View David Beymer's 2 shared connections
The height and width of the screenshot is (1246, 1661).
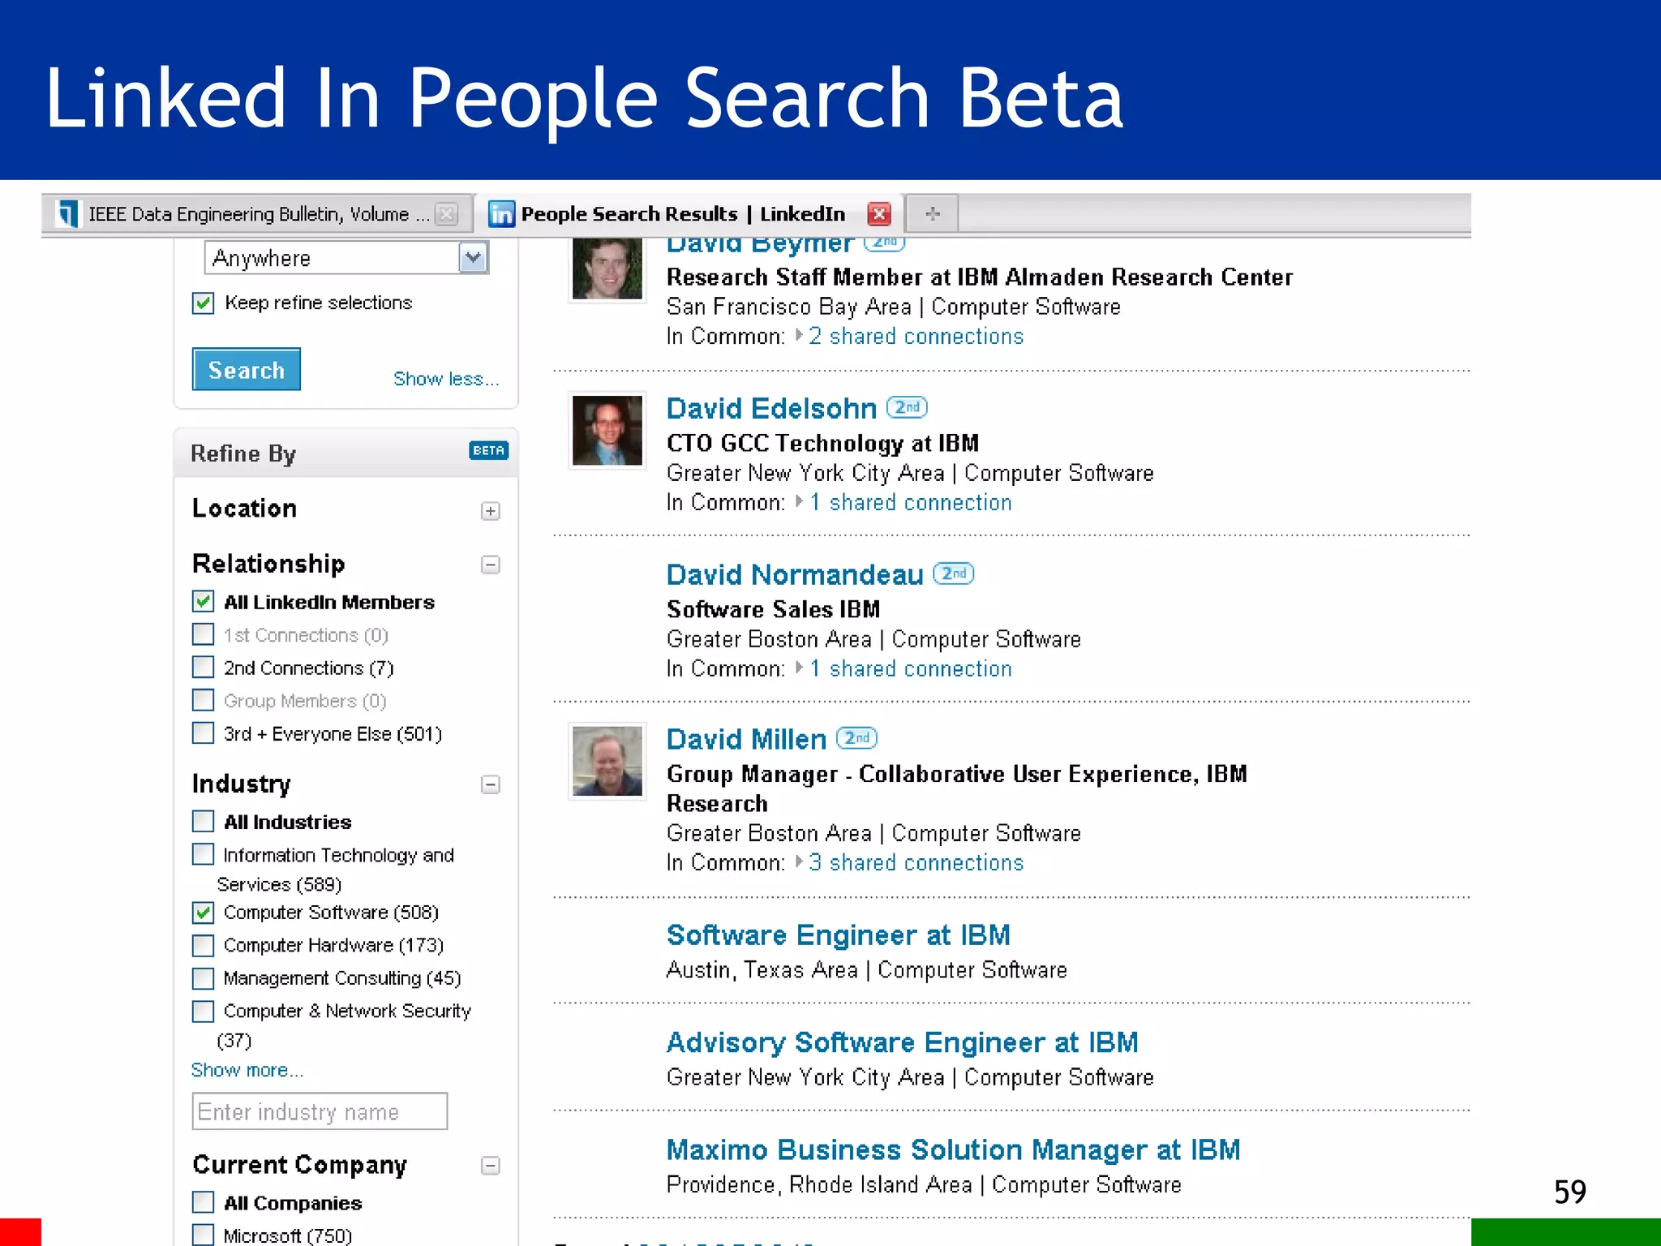click(916, 336)
